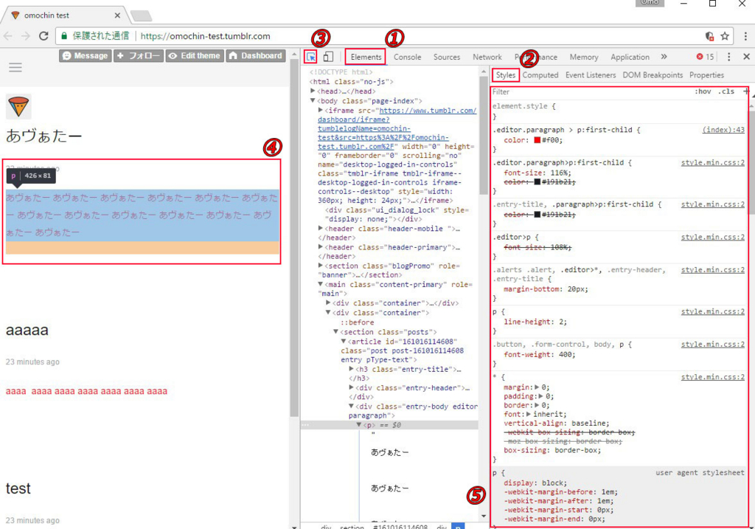This screenshot has height=529, width=755.
Task: Toggle the device toolbar icon
Action: coord(328,57)
